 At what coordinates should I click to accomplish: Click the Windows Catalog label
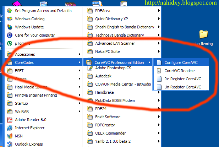pos(30,19)
